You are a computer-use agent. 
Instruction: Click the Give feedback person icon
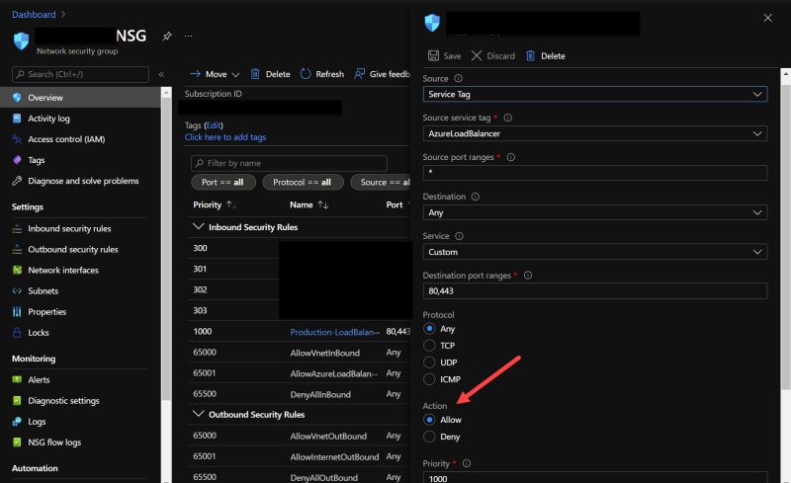[x=359, y=74]
